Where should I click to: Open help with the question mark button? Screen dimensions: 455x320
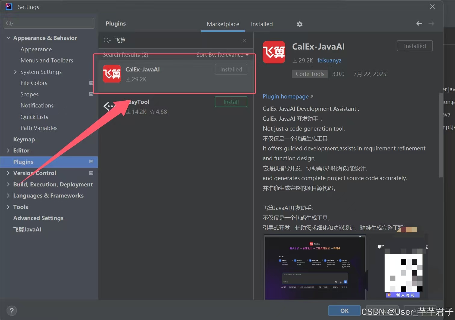(12, 311)
